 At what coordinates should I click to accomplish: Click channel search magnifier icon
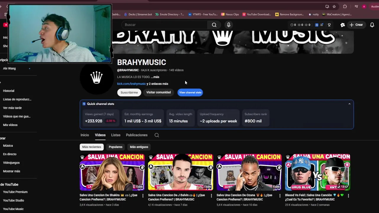(157, 135)
